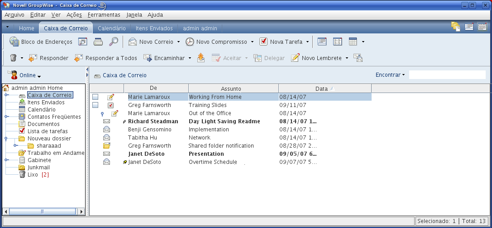
Task: Click the trash can delete icon
Action: (13, 58)
